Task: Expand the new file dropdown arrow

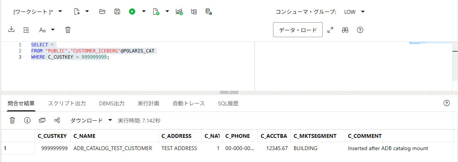Action: pyautogui.click(x=87, y=11)
